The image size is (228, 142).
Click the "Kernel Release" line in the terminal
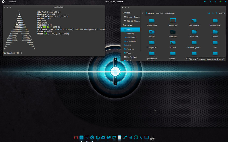53,16
